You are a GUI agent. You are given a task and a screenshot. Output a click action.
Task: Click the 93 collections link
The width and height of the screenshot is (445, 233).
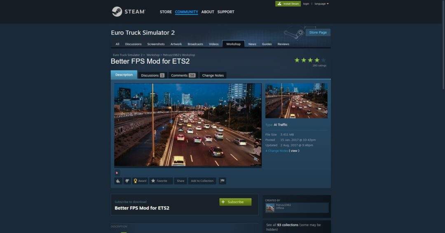point(288,225)
